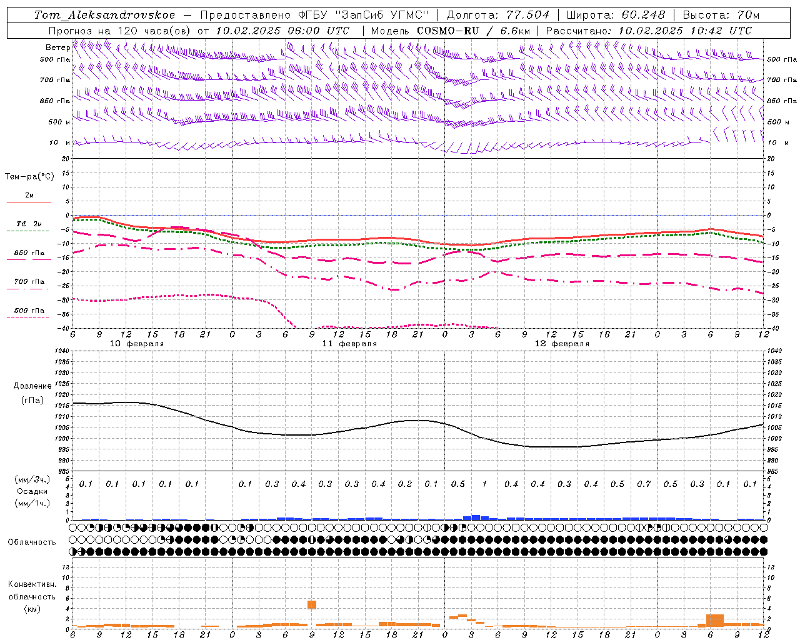Click the 700 гПа temperature legend entry
The height and width of the screenshot is (640, 800).
click(x=29, y=282)
